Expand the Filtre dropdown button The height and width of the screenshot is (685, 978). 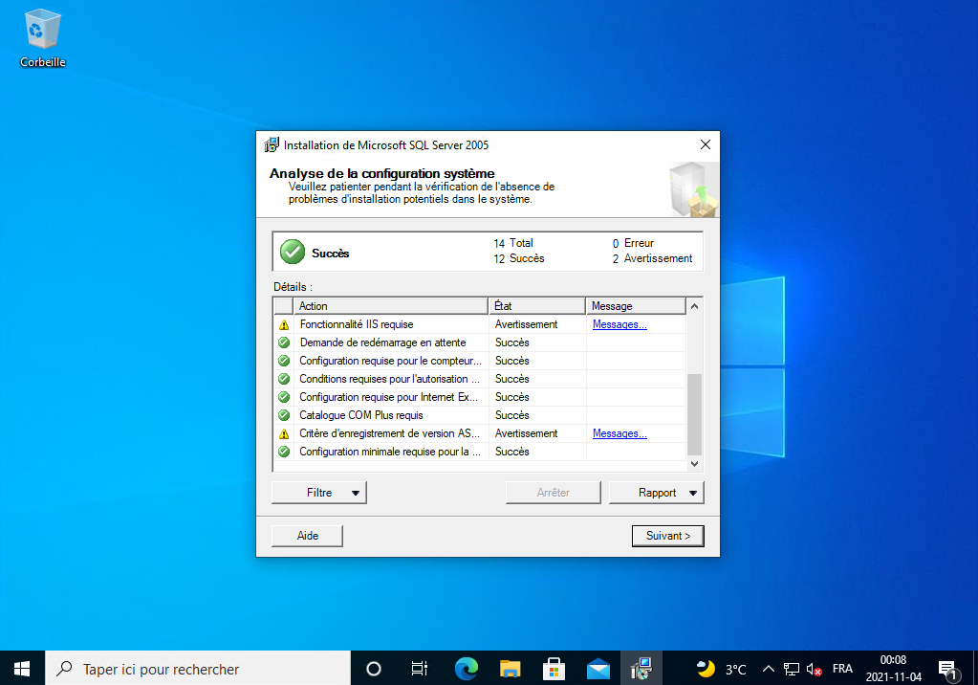(319, 493)
